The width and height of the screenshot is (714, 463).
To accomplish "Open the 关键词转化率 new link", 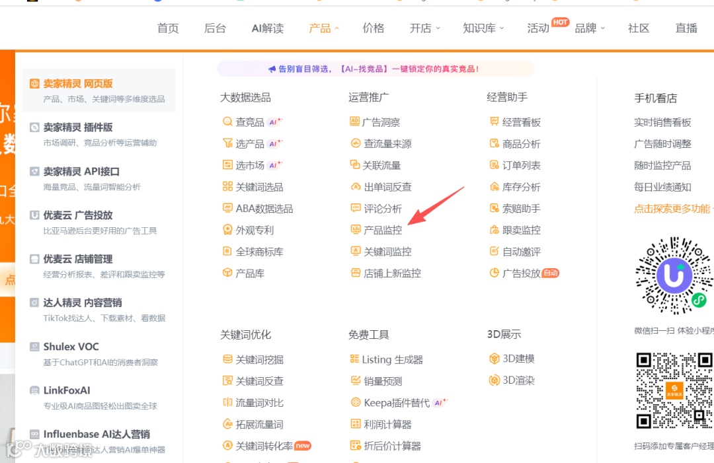I will click(266, 446).
